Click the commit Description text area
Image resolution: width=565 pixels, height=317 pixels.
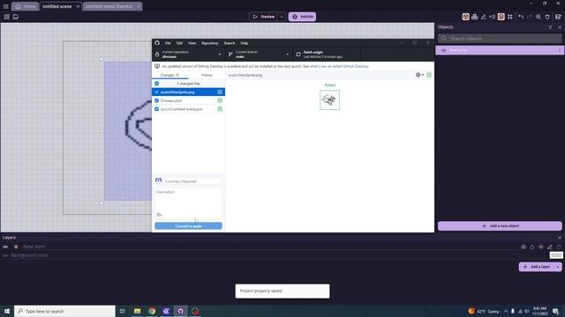pyautogui.click(x=188, y=203)
